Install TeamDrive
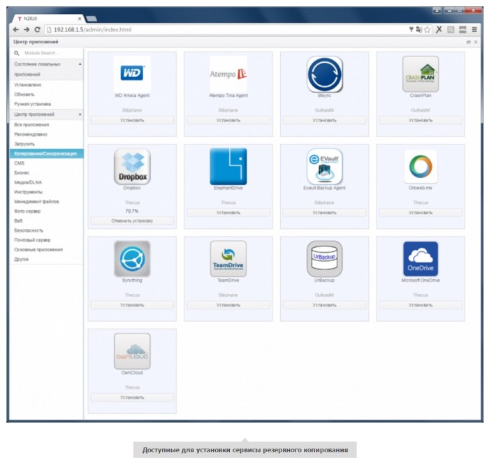This screenshot has height=460, width=489. click(228, 305)
